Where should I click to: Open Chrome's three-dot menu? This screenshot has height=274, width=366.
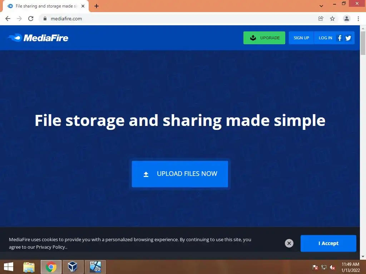358,19
